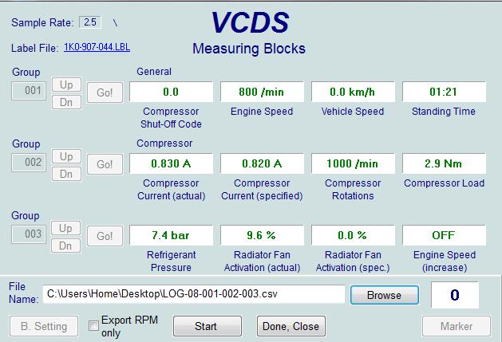The height and width of the screenshot is (342, 502).
Task: Click the Done, Close button
Action: click(x=291, y=326)
